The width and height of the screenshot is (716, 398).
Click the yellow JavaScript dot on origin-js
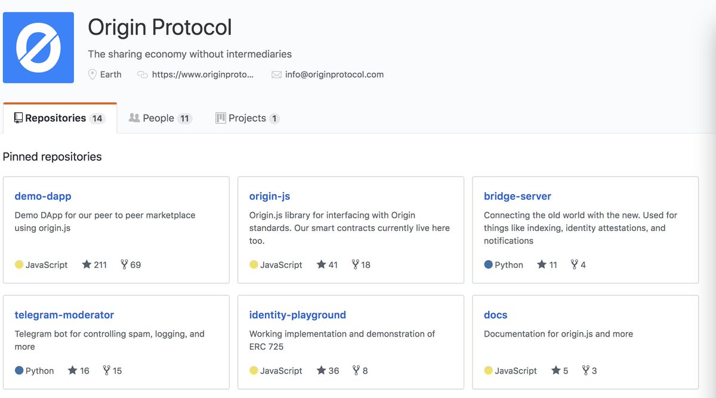point(254,264)
